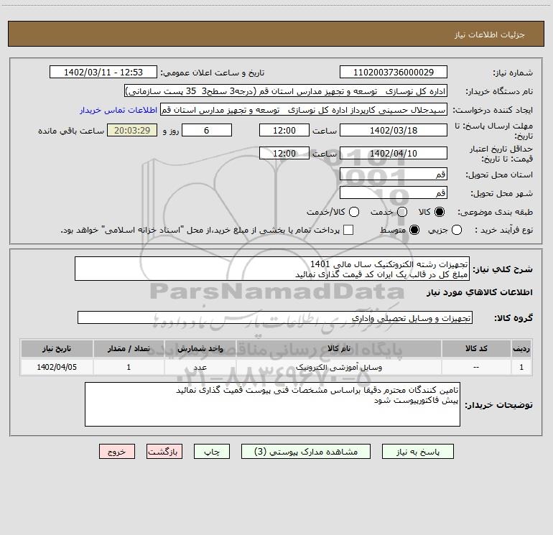Select the متوسط purchase type radio

click(414, 230)
